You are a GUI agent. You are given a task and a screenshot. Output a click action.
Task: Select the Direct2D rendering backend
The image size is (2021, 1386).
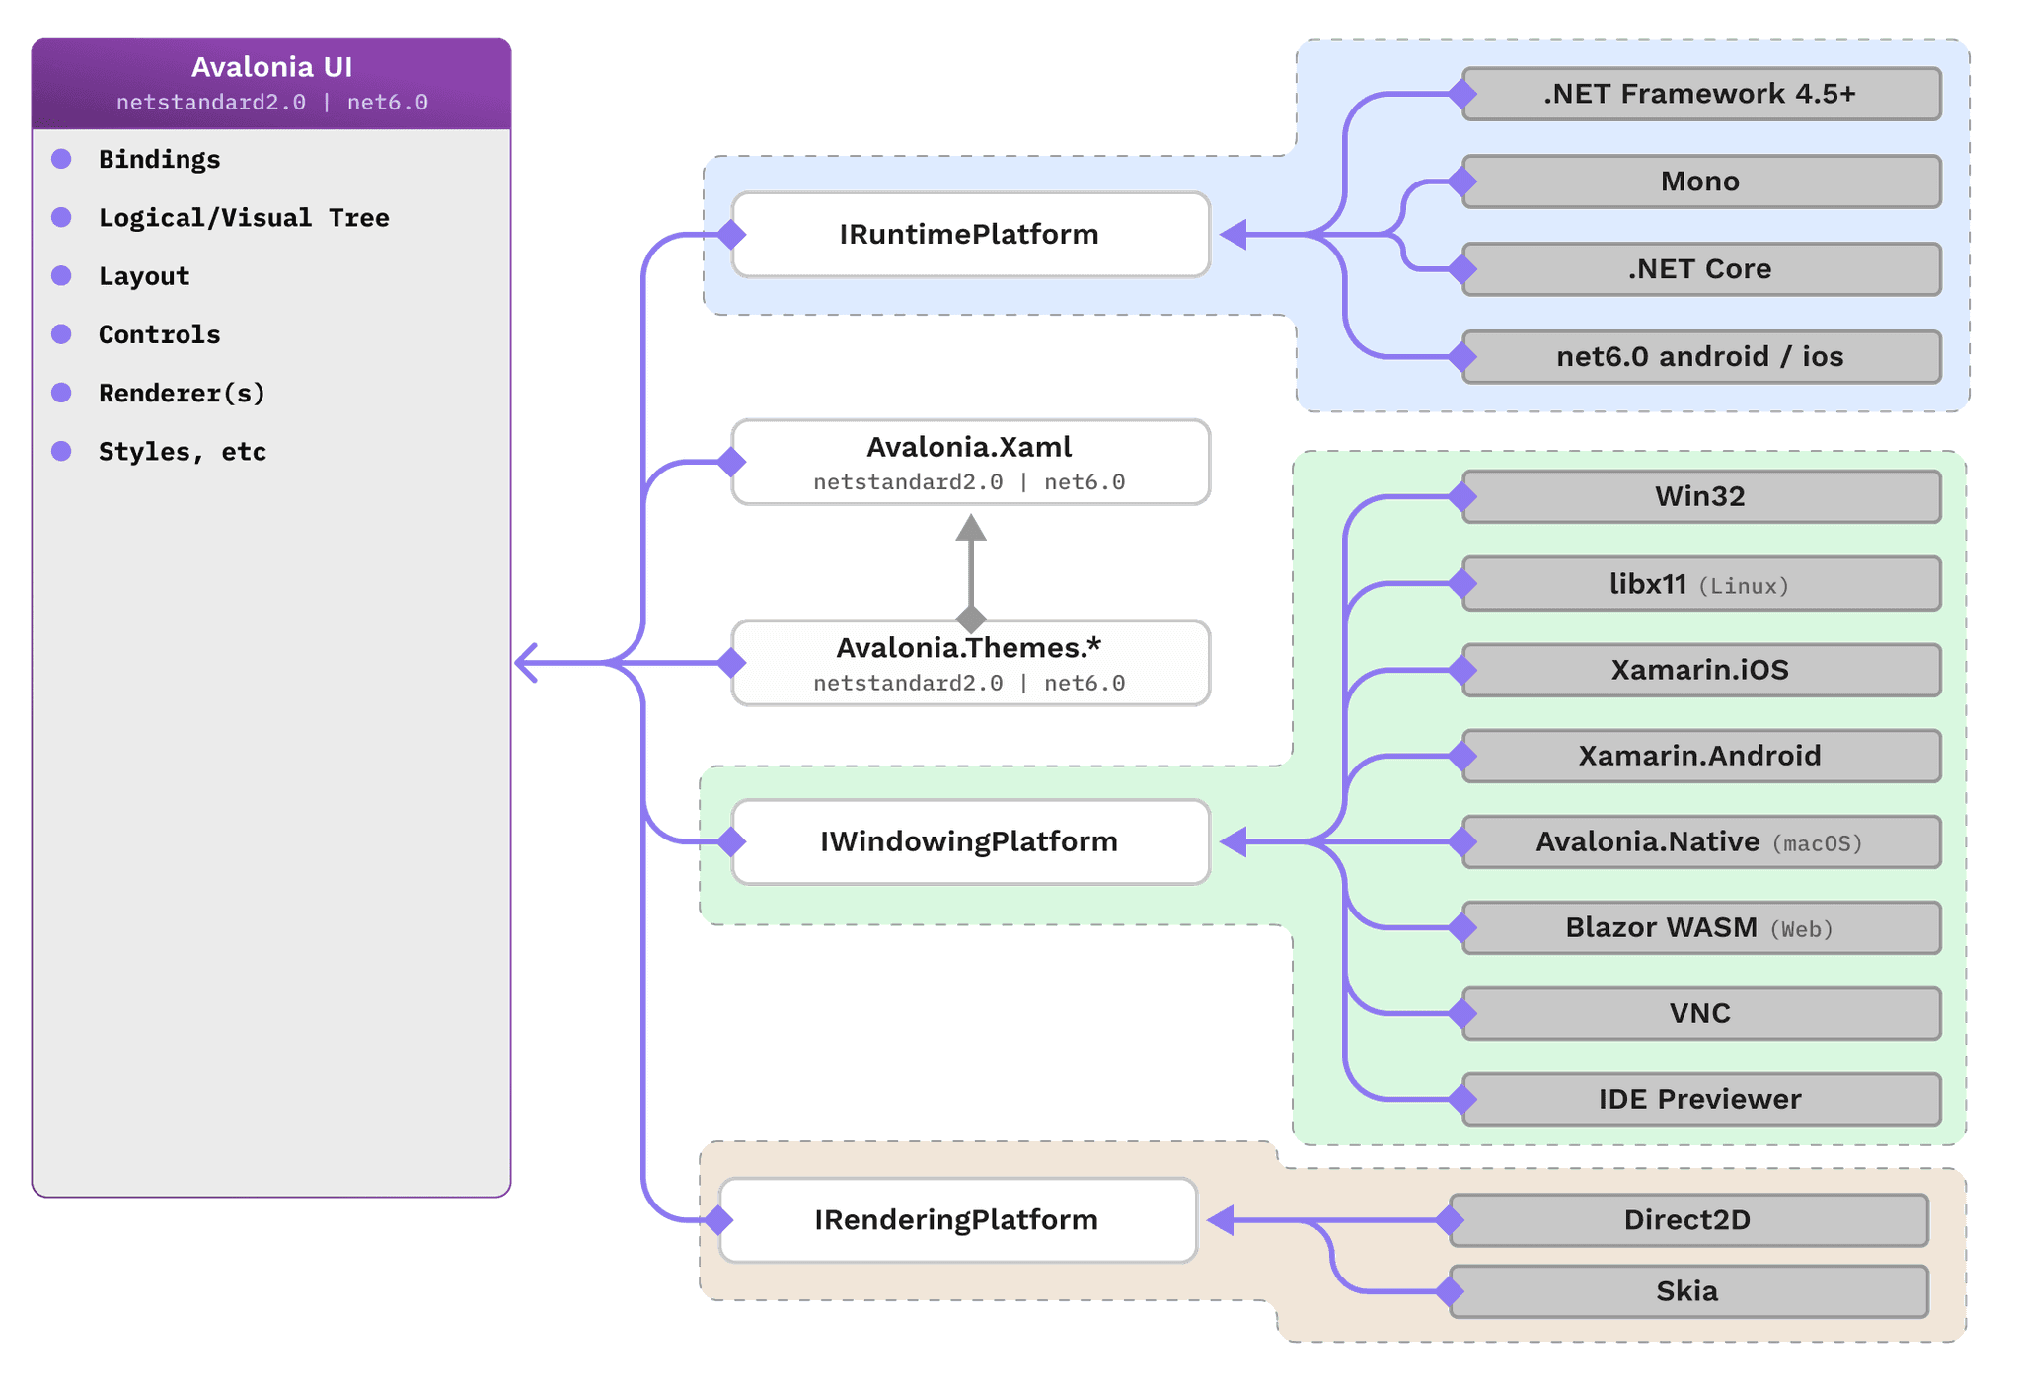coord(1687,1219)
